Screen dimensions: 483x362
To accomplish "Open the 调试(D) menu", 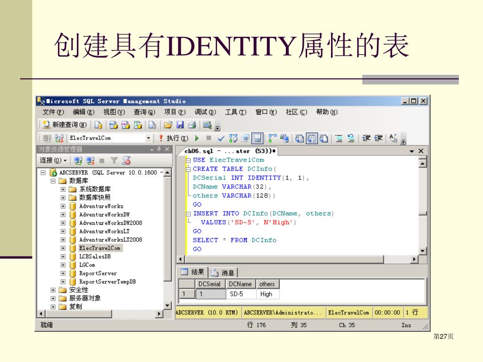I will point(205,112).
